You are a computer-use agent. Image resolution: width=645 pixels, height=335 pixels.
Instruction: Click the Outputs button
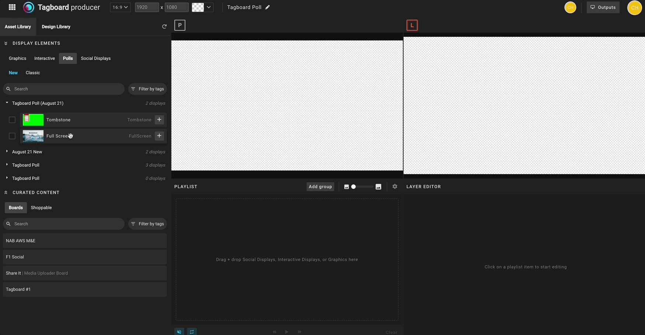(x=603, y=7)
